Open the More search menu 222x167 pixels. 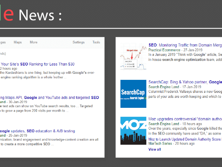34,42
